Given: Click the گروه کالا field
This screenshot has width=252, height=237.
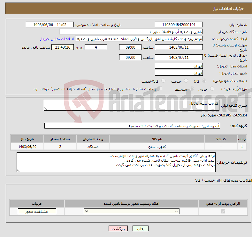Looking at the screenshot, I should [132, 126].
